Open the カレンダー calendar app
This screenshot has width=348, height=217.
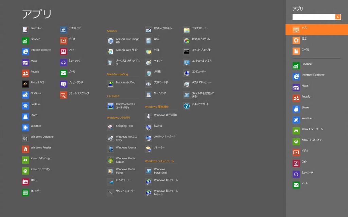25,193
